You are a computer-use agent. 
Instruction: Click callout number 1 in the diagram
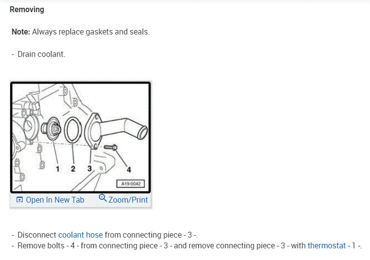(57, 169)
